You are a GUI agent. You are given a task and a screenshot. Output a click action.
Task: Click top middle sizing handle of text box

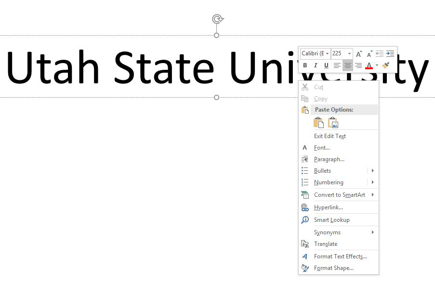pos(217,36)
